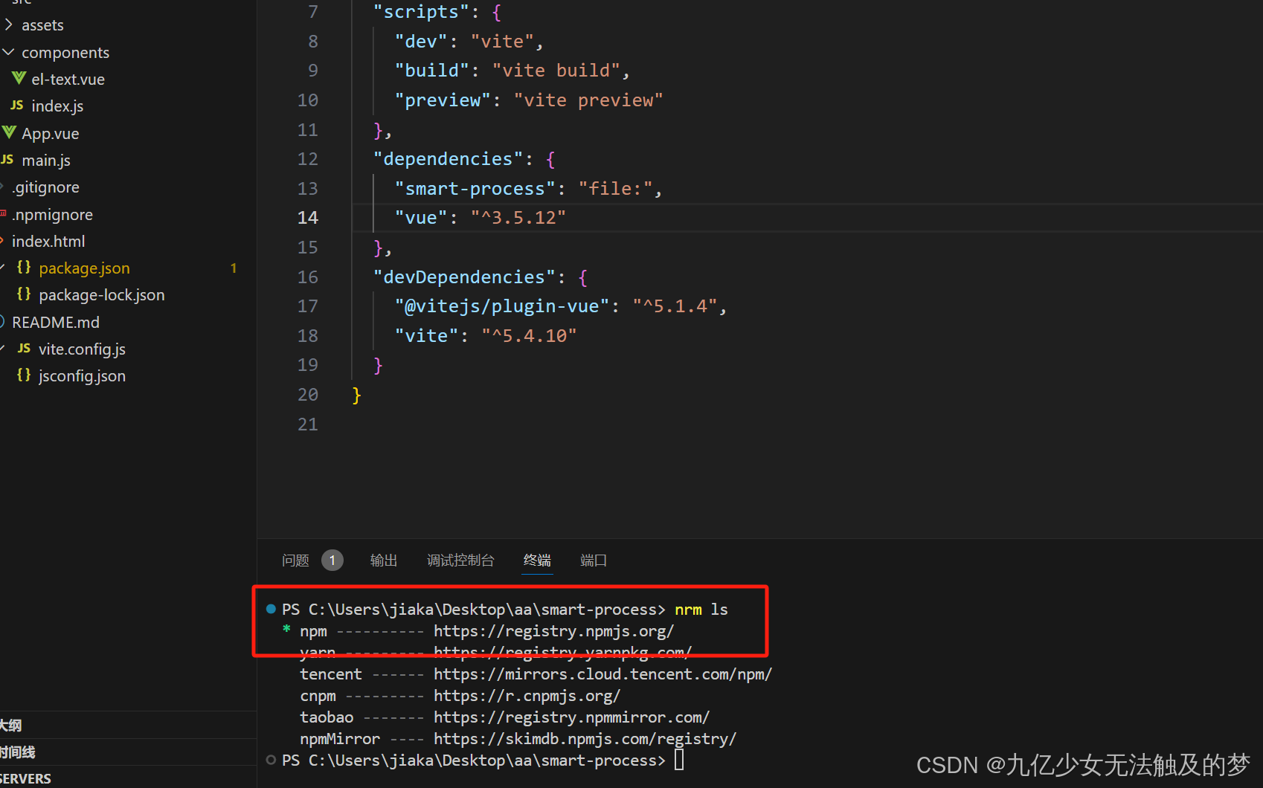Open the main.js file

coord(46,161)
